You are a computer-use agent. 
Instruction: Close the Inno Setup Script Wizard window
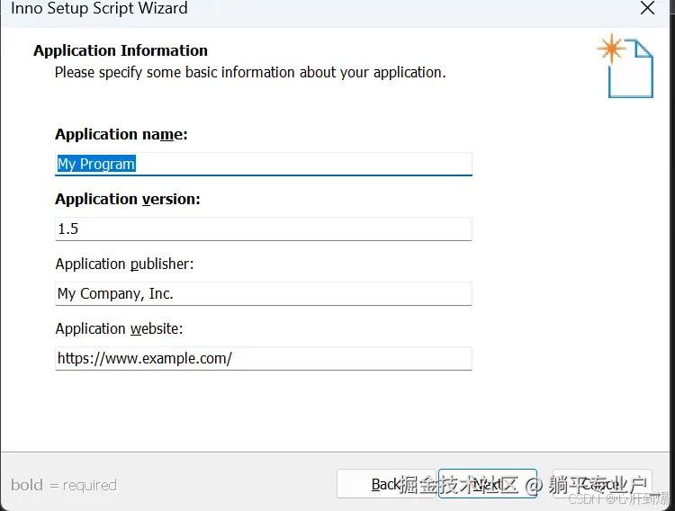coord(647,8)
